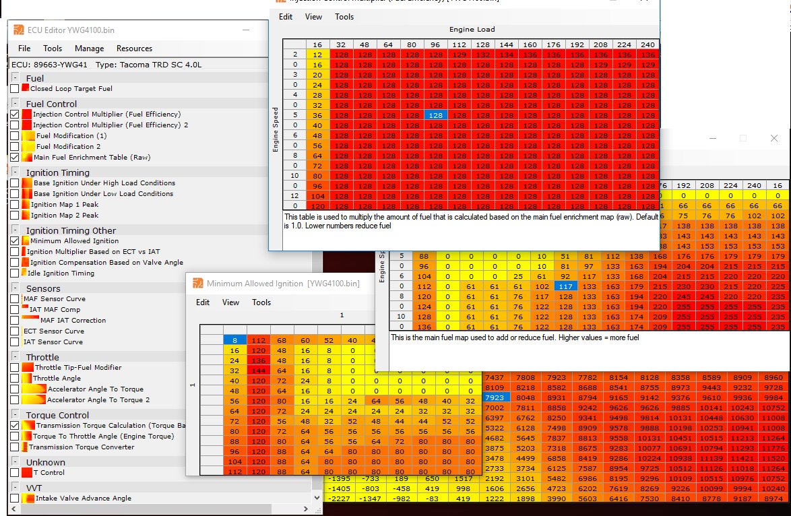Open Tools menu in Minimum Allowed Ignition window
The width and height of the screenshot is (791, 516).
tap(261, 302)
